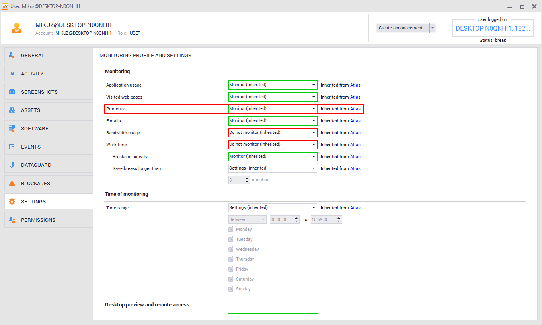Open the Application usage dropdown
This screenshot has width=542, height=325.
coord(273,85)
